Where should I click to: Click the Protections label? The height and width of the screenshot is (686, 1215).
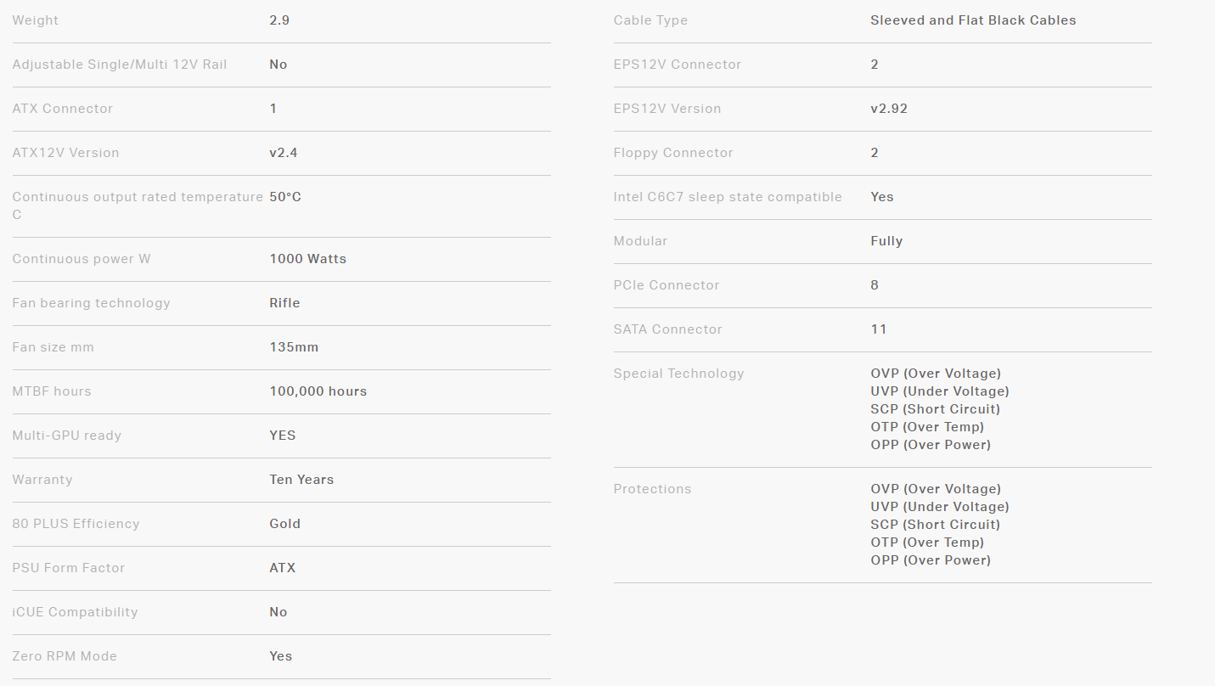[652, 489]
